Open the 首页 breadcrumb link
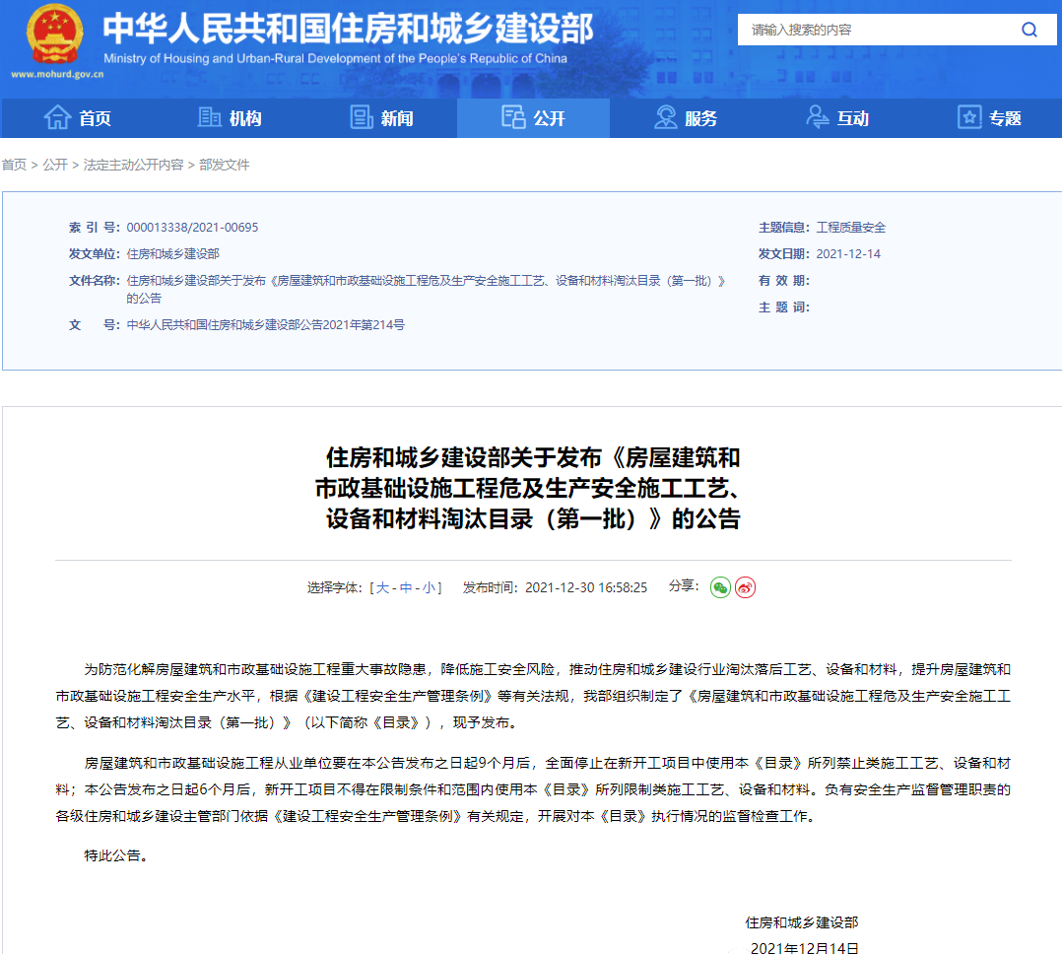 click(x=14, y=165)
